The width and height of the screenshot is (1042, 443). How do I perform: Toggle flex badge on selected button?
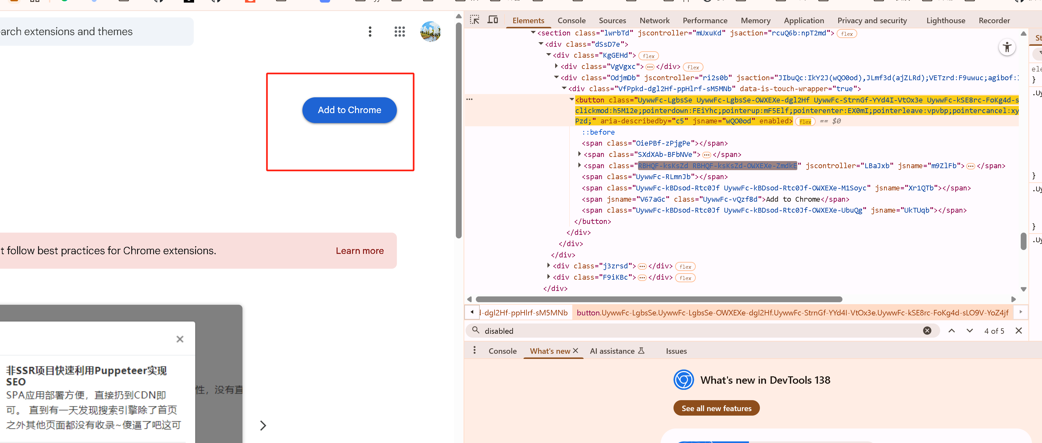point(805,122)
